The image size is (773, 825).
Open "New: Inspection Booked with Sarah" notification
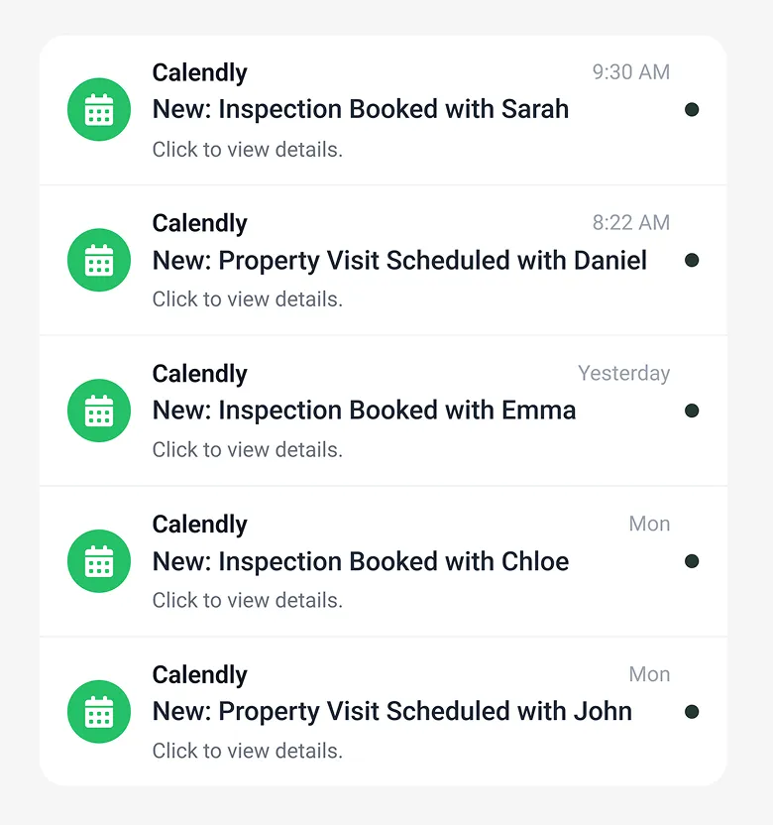pos(361,109)
